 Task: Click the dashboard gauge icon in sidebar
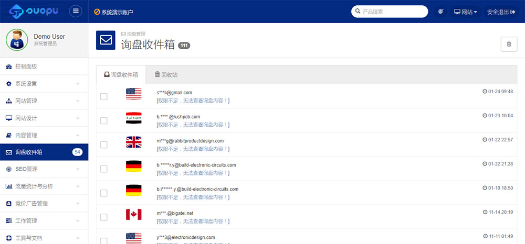[x=9, y=66]
